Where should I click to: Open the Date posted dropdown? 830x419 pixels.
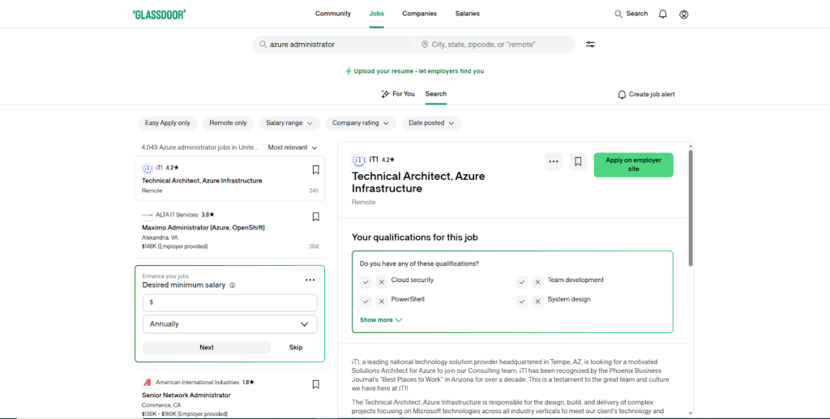pyautogui.click(x=431, y=122)
